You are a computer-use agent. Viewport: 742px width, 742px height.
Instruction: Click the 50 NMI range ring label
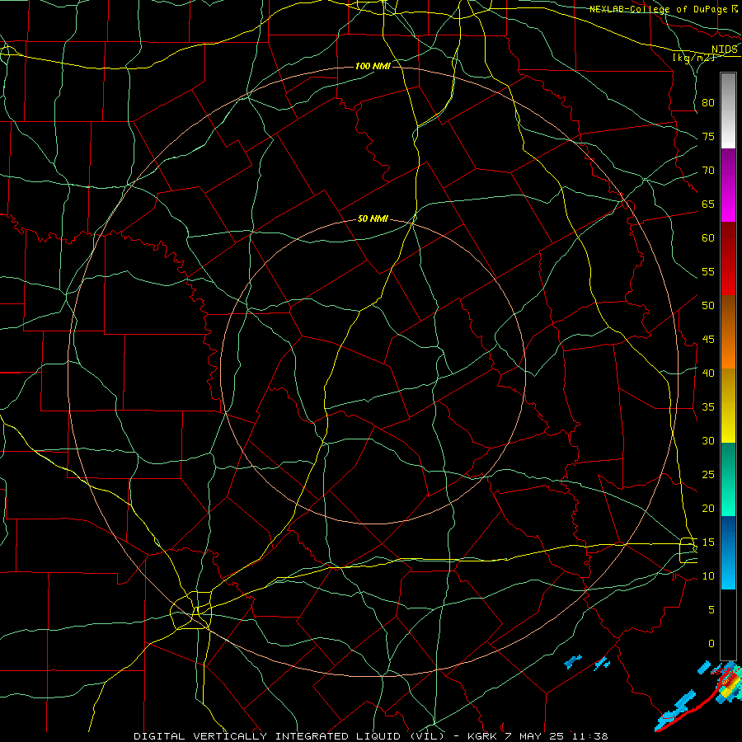coord(373,218)
